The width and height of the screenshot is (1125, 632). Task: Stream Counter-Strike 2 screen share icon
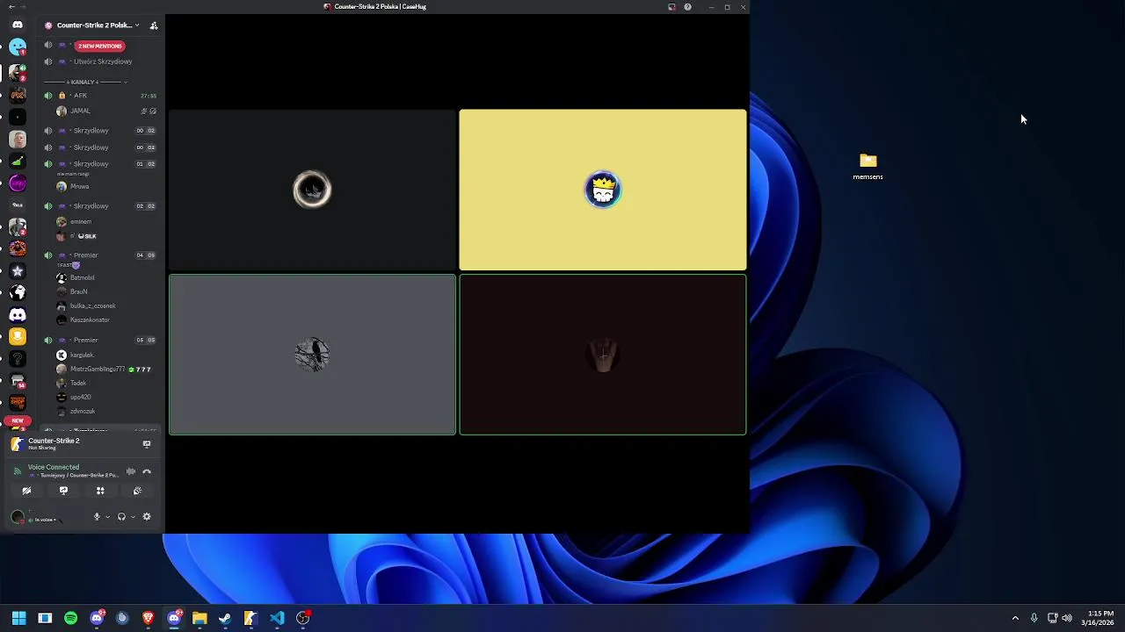(x=147, y=444)
